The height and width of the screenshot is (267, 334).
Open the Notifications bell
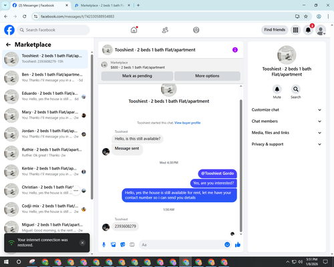coord(308,30)
